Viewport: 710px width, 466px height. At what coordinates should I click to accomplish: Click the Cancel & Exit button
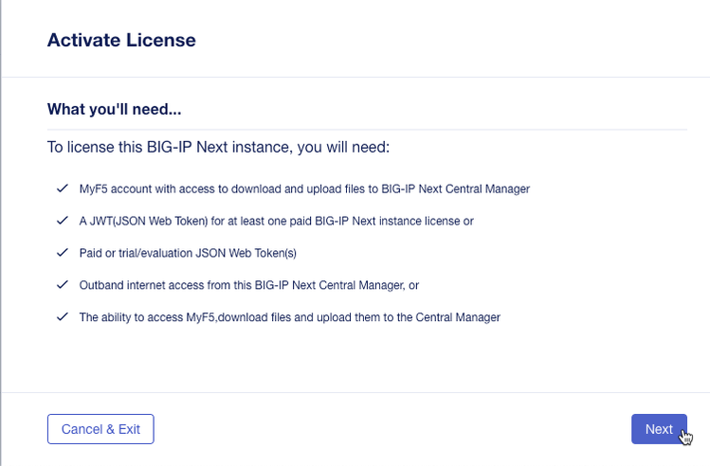[x=100, y=429]
